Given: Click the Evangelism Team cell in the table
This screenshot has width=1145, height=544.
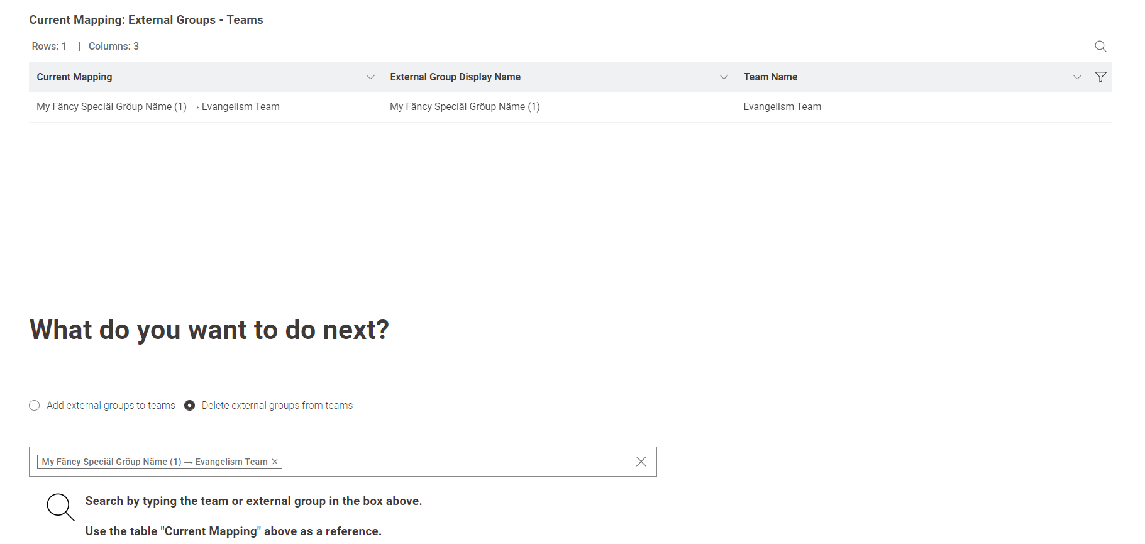Looking at the screenshot, I should (x=782, y=107).
